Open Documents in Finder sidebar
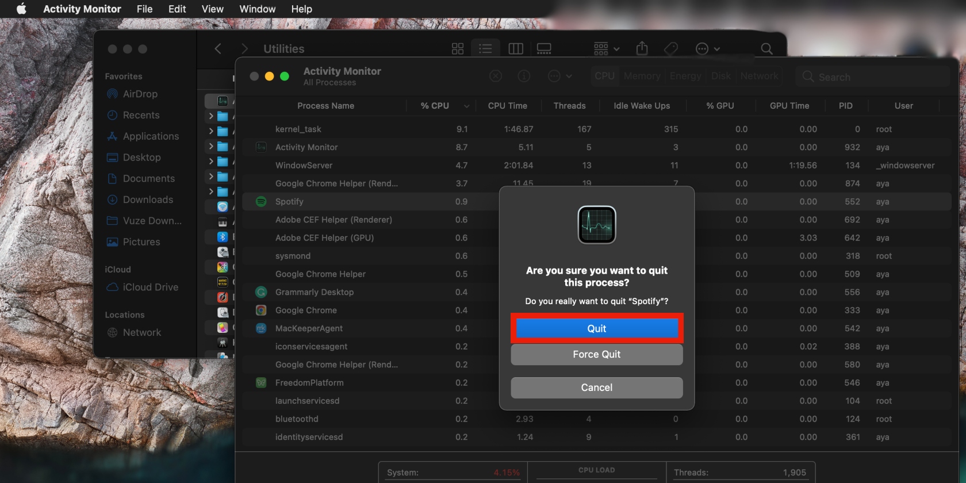 (141, 179)
